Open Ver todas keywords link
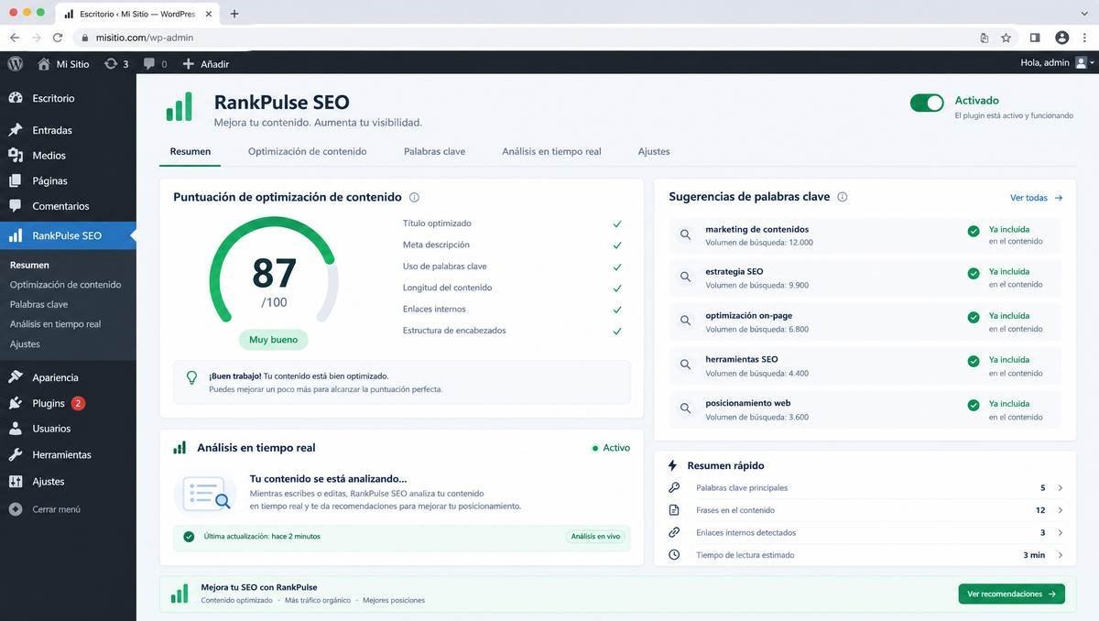 (1037, 198)
